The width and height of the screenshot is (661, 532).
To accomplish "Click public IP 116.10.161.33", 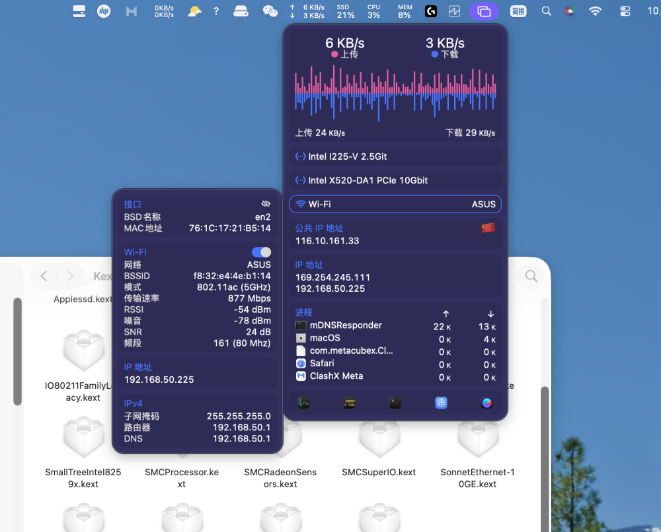I will click(x=327, y=241).
